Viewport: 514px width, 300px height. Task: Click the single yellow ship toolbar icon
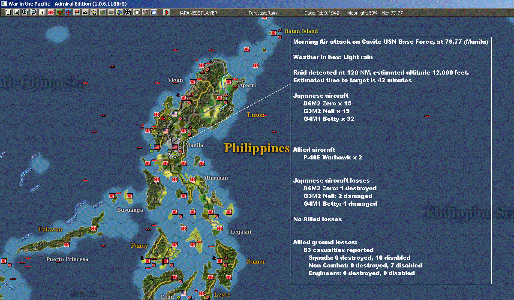(x=85, y=12)
